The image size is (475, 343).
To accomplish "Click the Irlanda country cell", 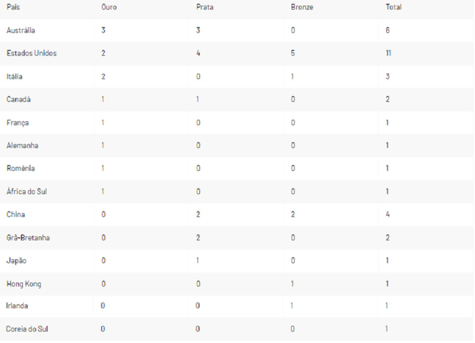I will [17, 306].
